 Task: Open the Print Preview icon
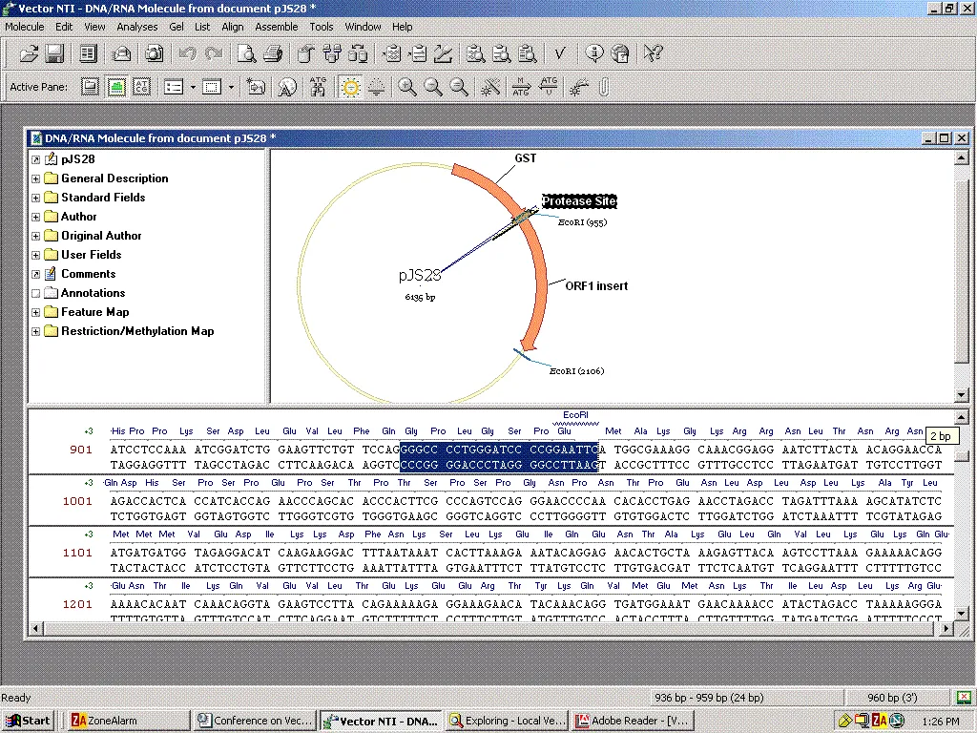coord(244,53)
